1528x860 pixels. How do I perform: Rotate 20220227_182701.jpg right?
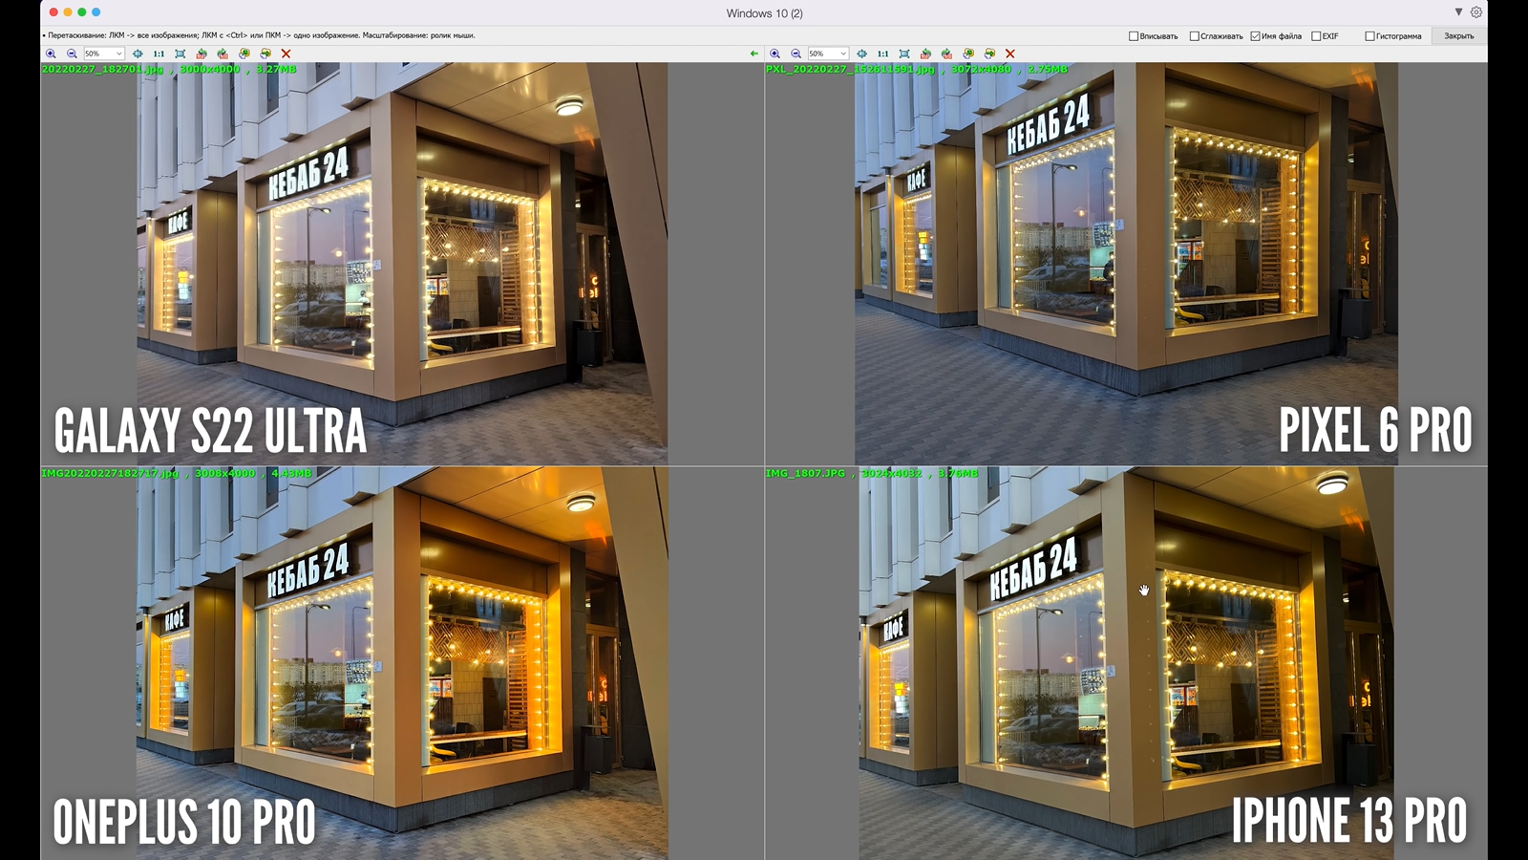[x=223, y=54]
